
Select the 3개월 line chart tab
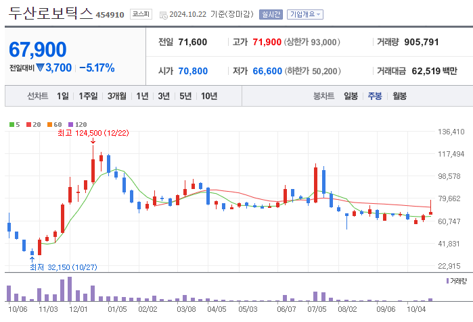pyautogui.click(x=117, y=96)
